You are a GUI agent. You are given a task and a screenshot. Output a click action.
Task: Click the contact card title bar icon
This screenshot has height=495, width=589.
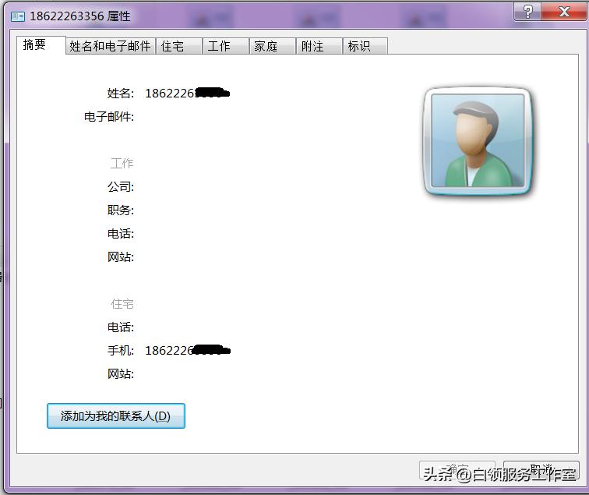click(18, 16)
